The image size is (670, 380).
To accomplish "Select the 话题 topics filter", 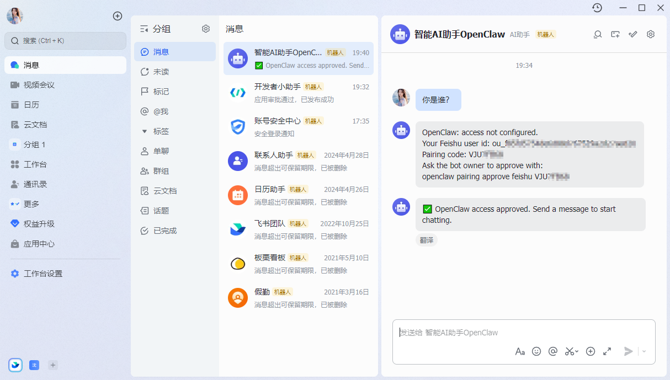I will coord(175,211).
